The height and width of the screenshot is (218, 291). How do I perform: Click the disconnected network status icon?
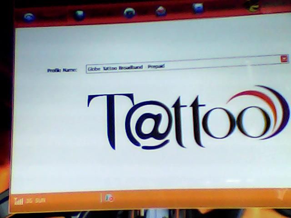coord(109,198)
